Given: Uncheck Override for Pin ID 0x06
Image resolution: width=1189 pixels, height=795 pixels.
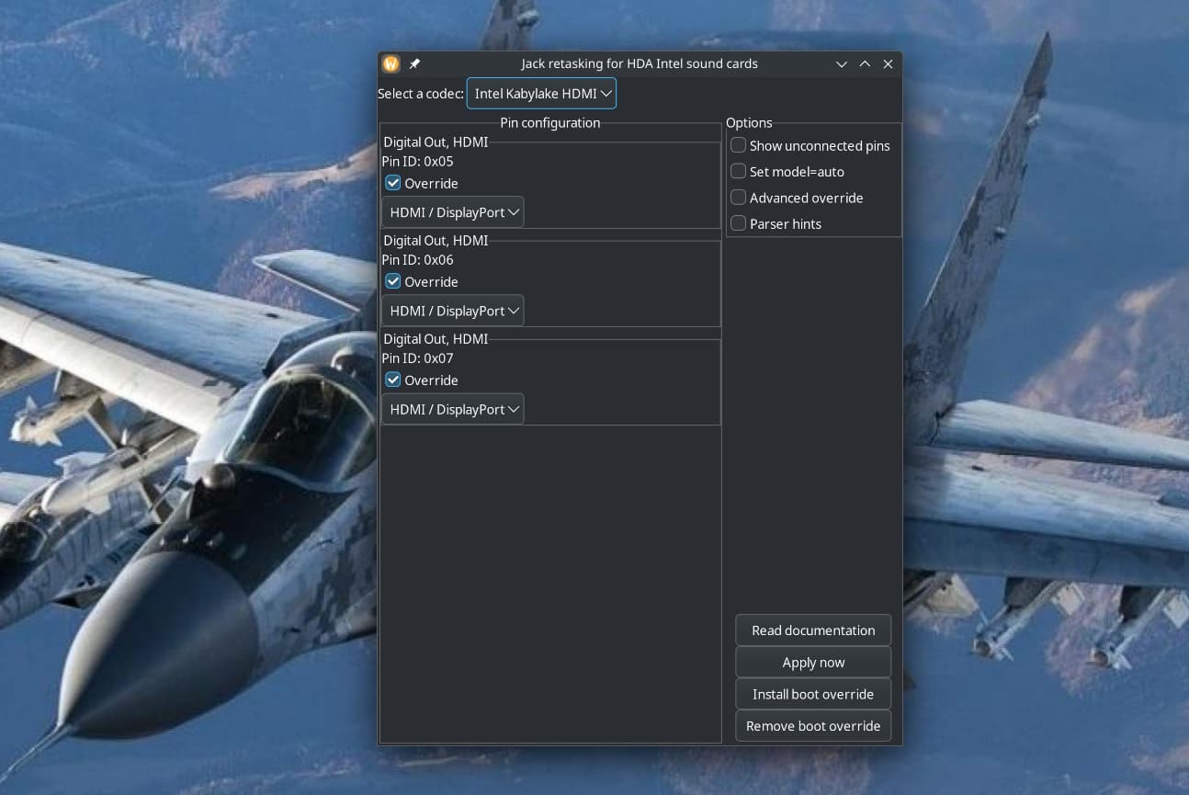Looking at the screenshot, I should (393, 281).
